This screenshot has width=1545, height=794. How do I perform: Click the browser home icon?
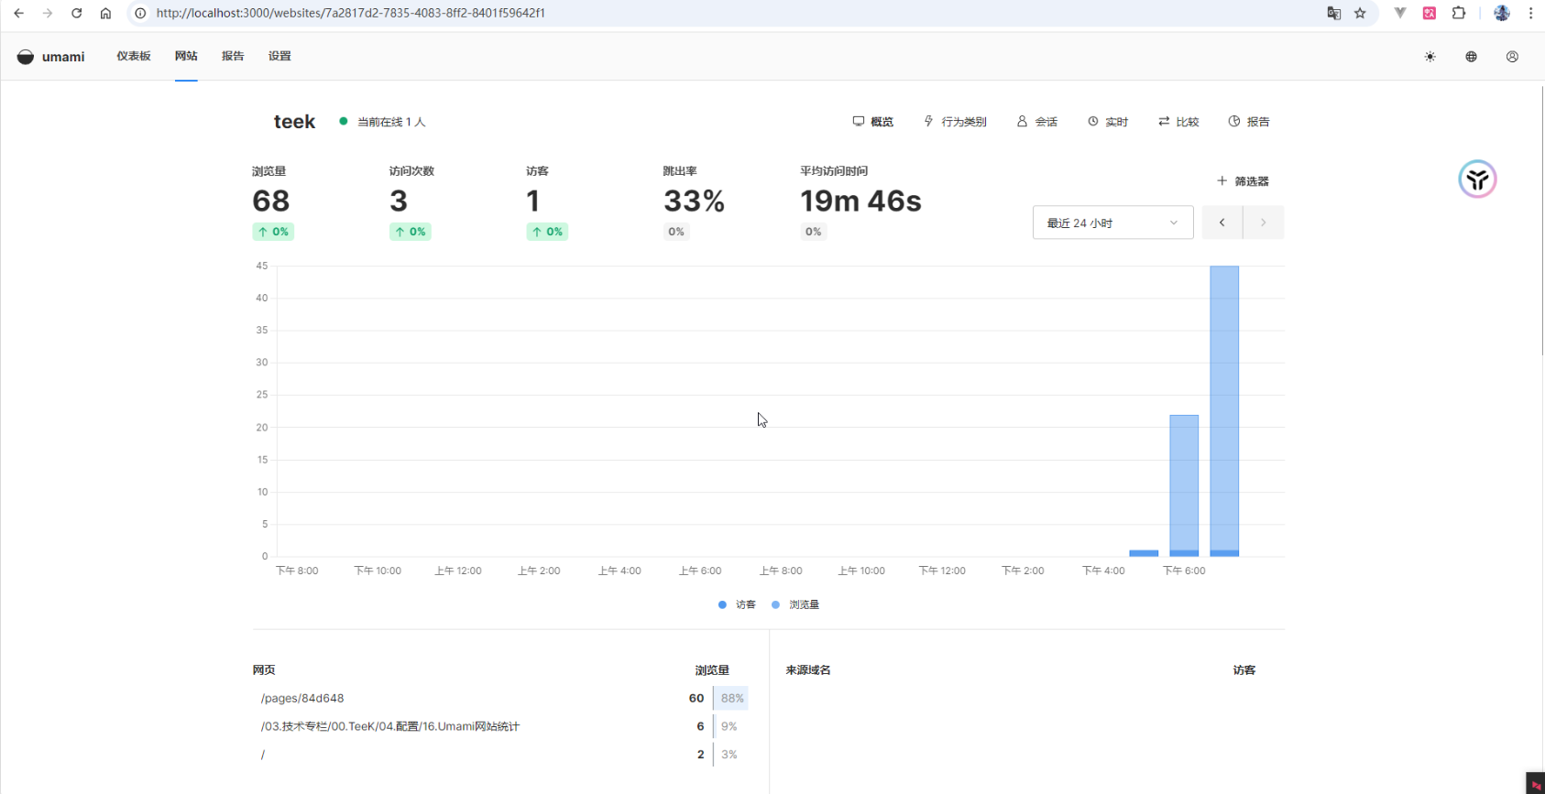click(105, 13)
